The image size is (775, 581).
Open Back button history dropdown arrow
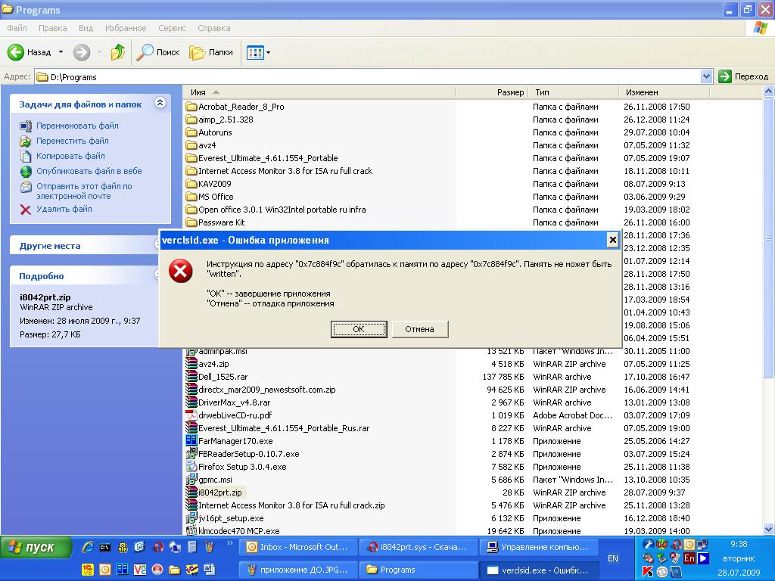click(61, 52)
